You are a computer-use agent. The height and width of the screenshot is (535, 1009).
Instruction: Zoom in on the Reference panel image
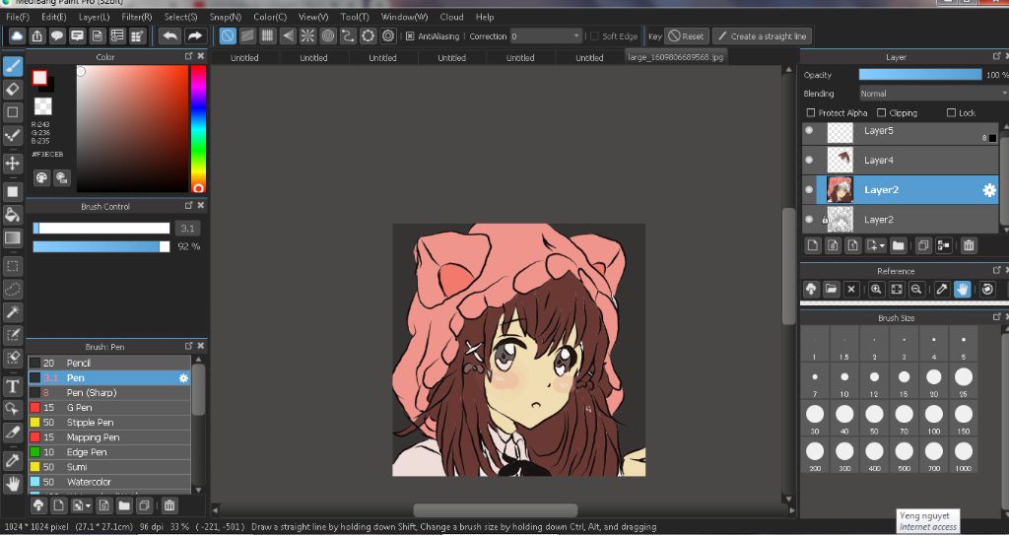(876, 289)
